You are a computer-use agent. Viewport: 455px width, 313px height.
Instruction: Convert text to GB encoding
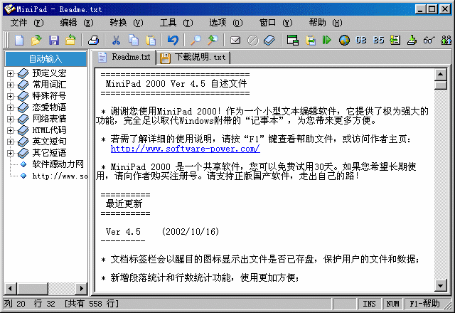[x=361, y=40]
